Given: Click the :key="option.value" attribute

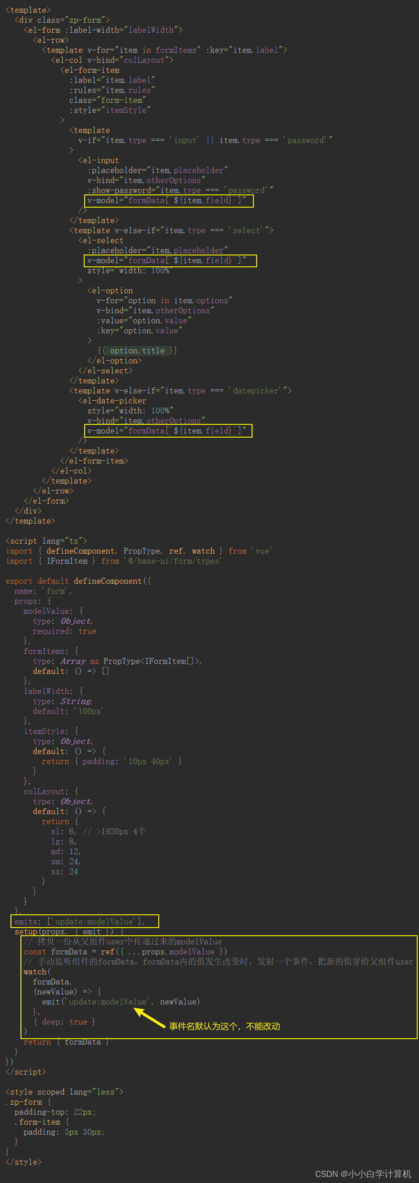Looking at the screenshot, I should click(x=139, y=331).
